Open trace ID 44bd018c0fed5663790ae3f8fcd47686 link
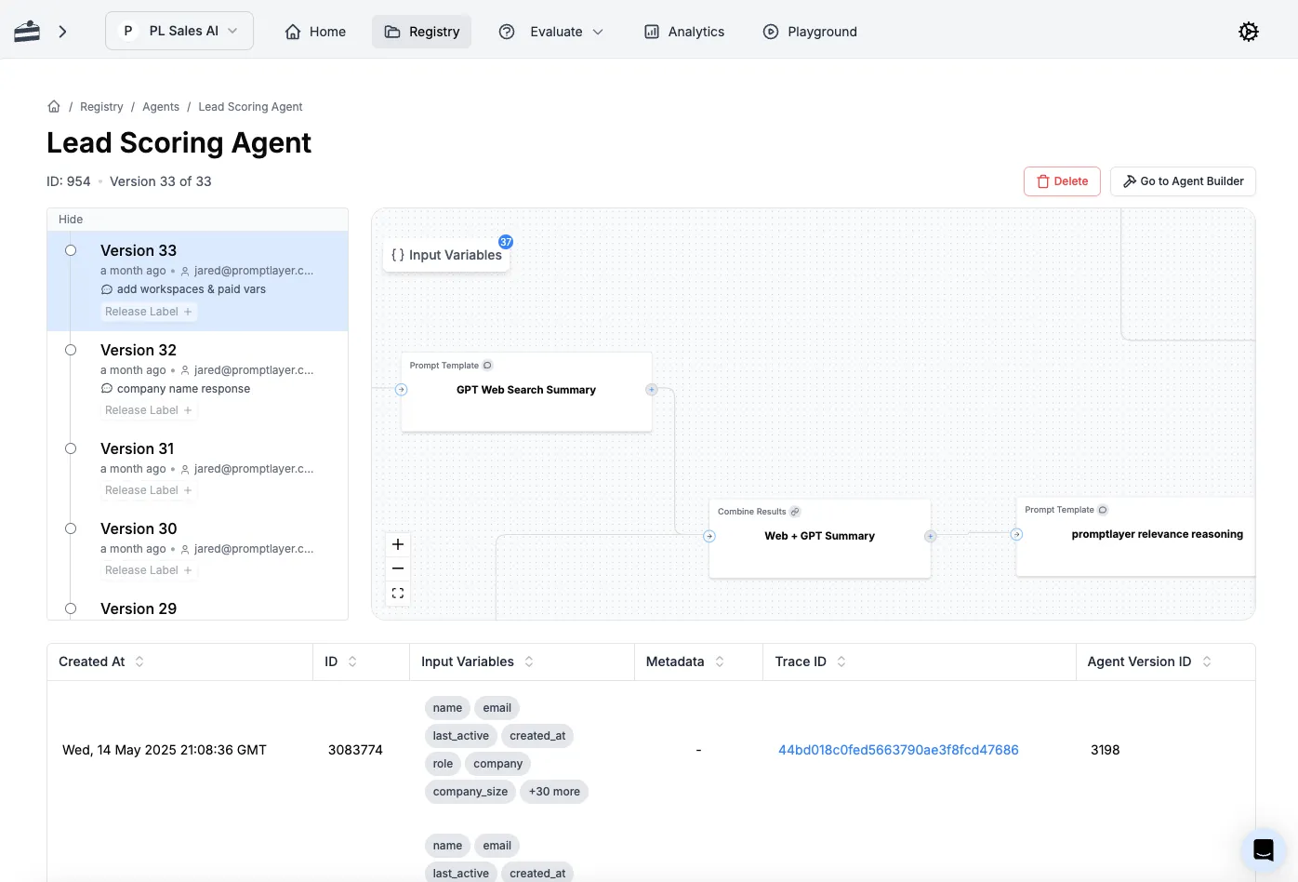This screenshot has width=1298, height=882. [x=898, y=750]
